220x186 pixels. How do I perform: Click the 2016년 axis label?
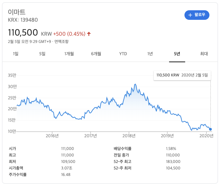(x=52, y=136)
